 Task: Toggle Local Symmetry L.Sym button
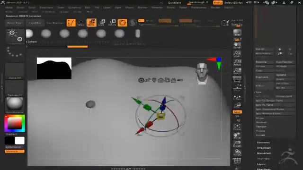(237, 98)
